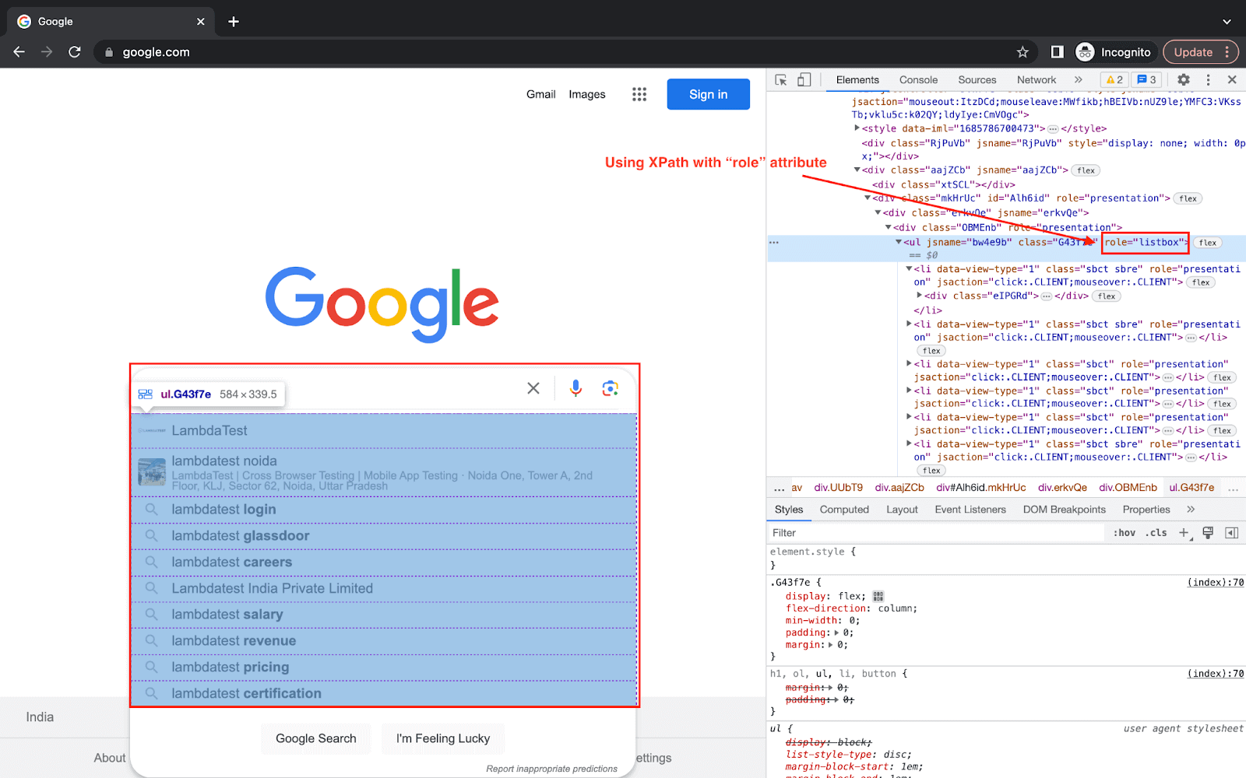The image size is (1246, 778).
Task: Switch to the Console tab
Action: pos(918,80)
